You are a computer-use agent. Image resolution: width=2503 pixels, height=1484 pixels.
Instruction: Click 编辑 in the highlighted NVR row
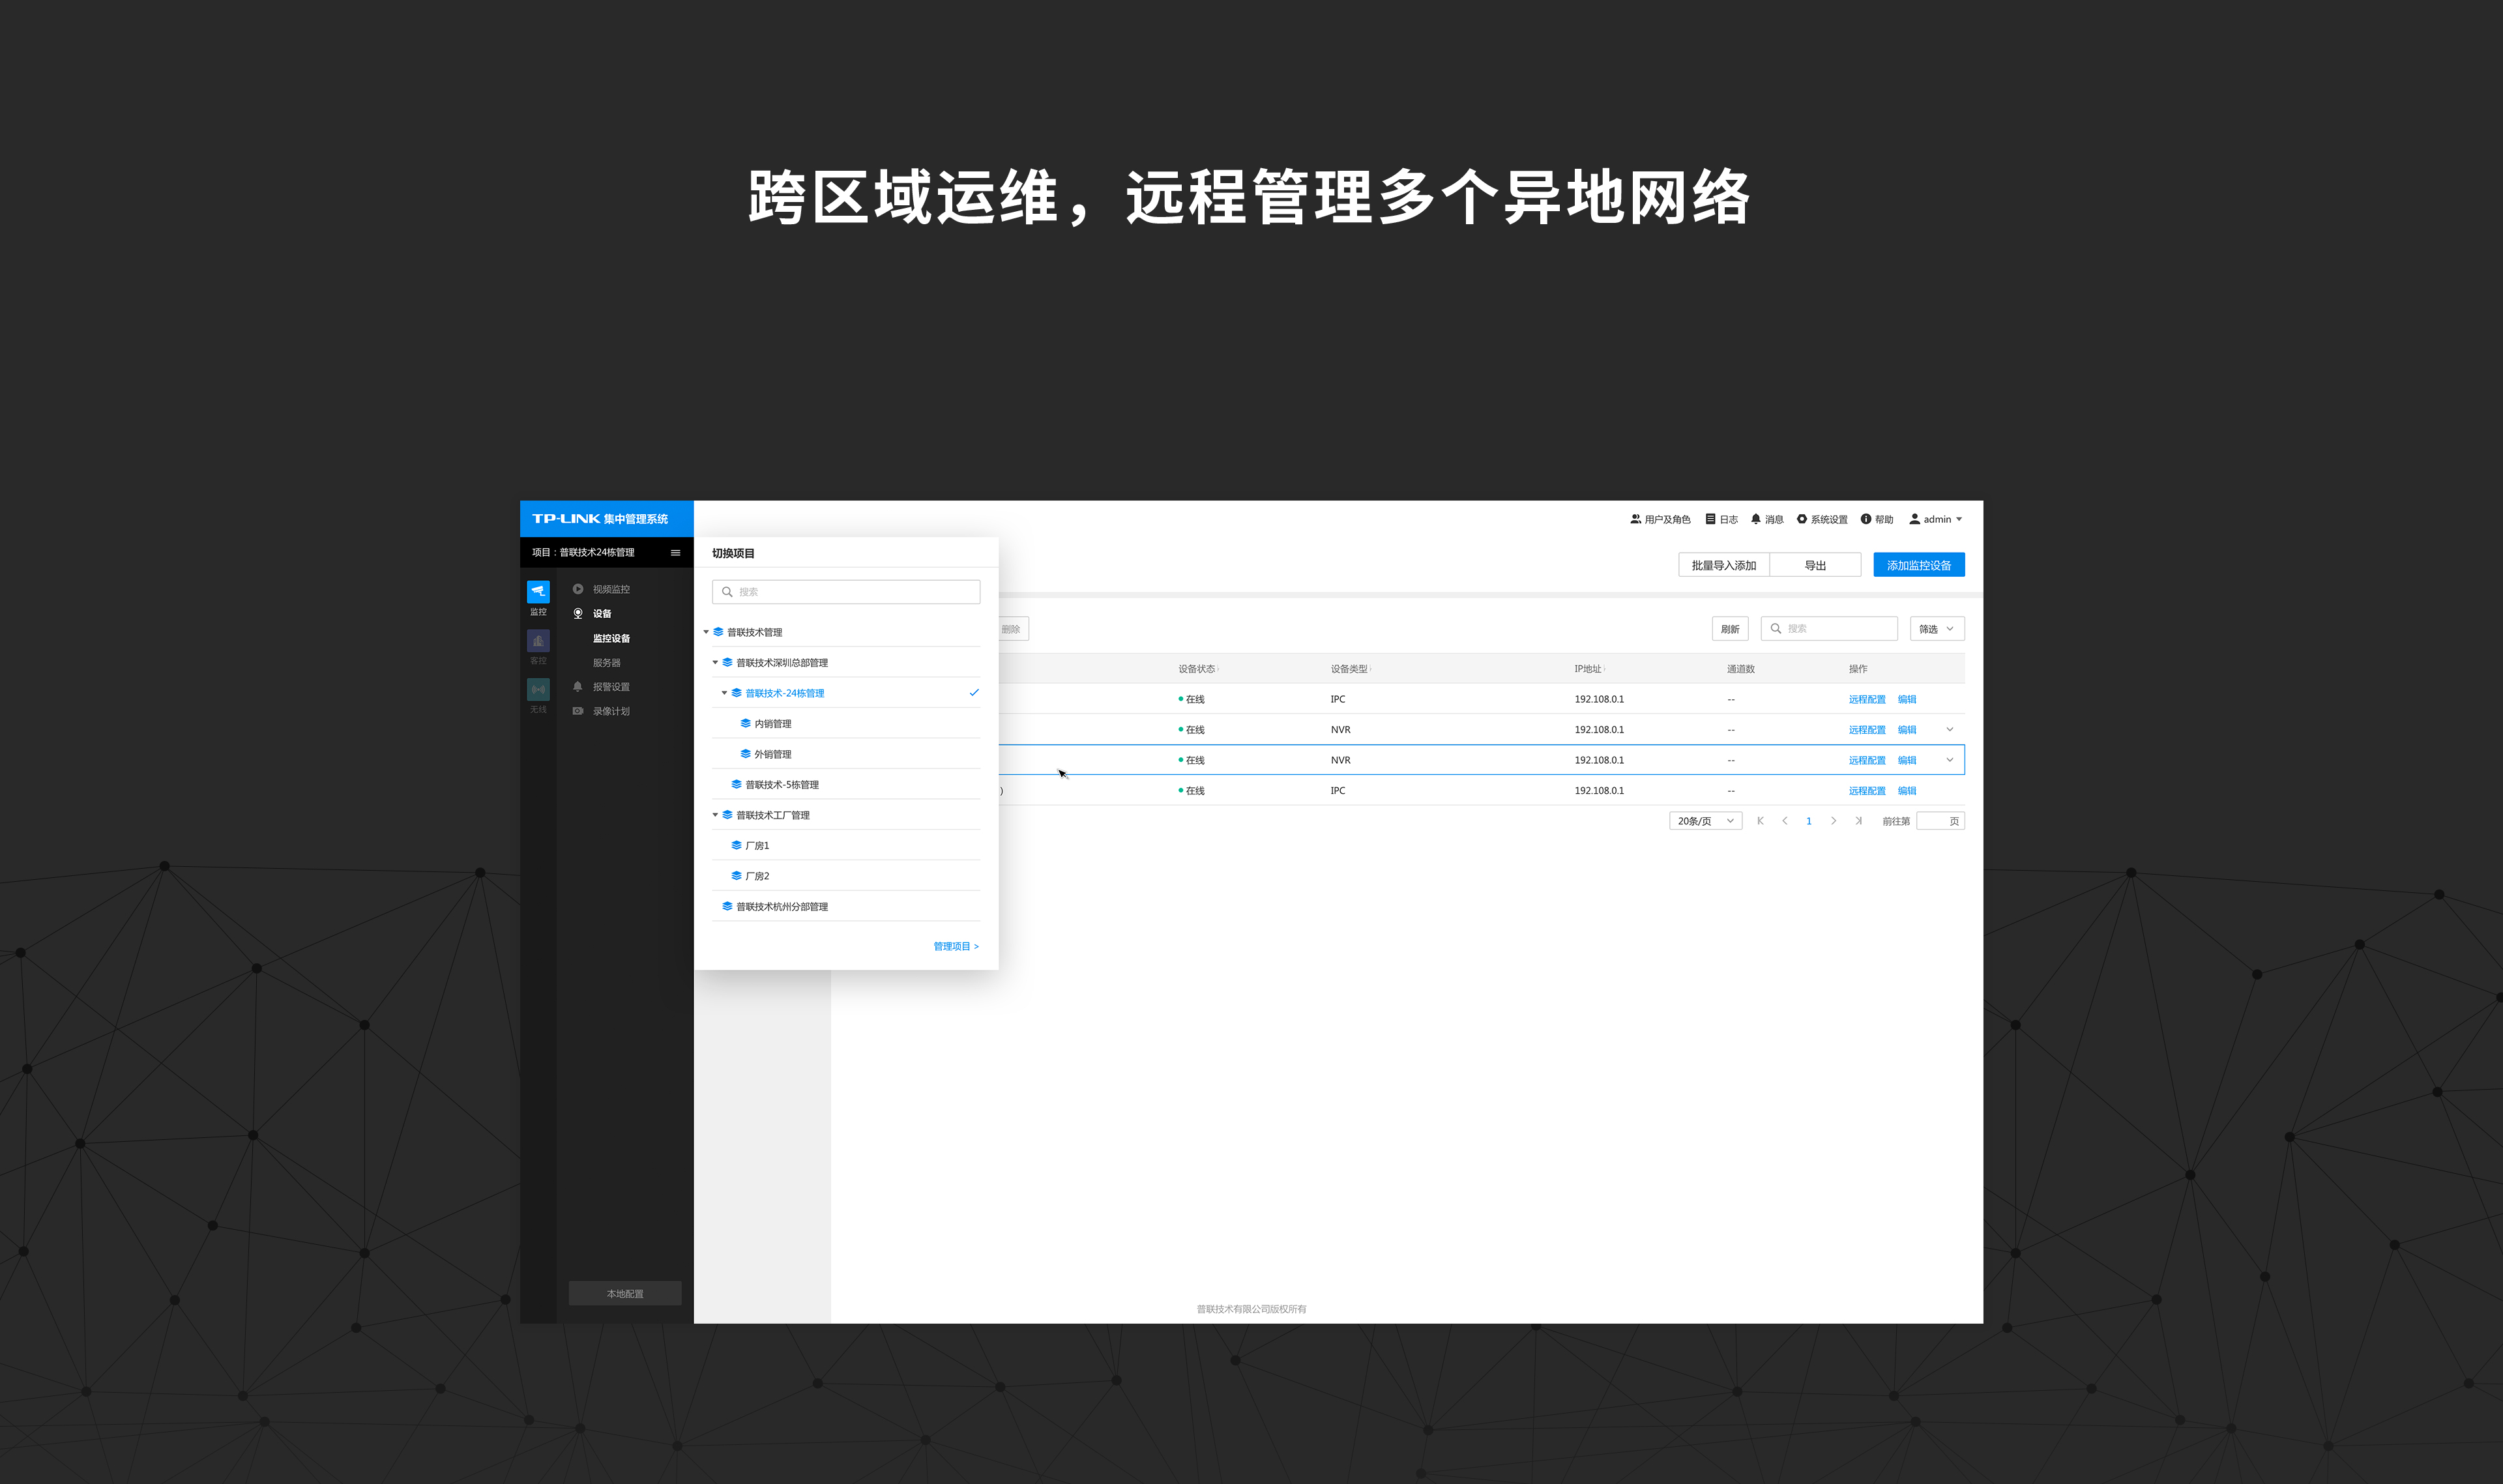pos(1907,760)
